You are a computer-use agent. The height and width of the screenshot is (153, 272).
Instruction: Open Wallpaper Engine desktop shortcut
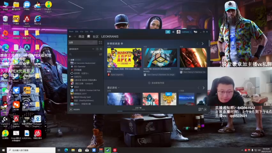click(37, 121)
